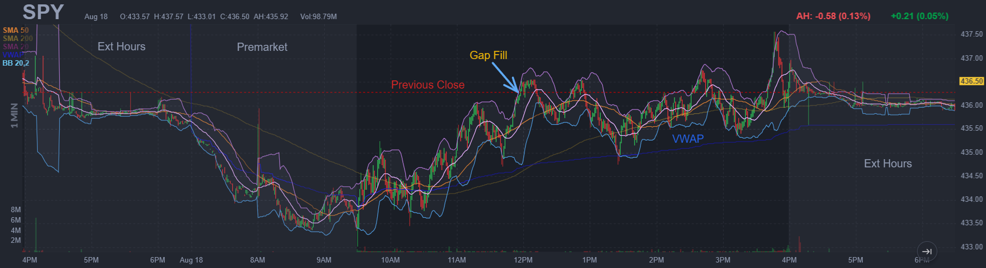Image resolution: width=986 pixels, height=268 pixels.
Task: Click the L:433.01 low value
Action: [x=201, y=16]
